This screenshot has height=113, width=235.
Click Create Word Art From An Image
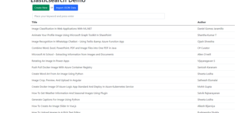[x=57, y=74]
